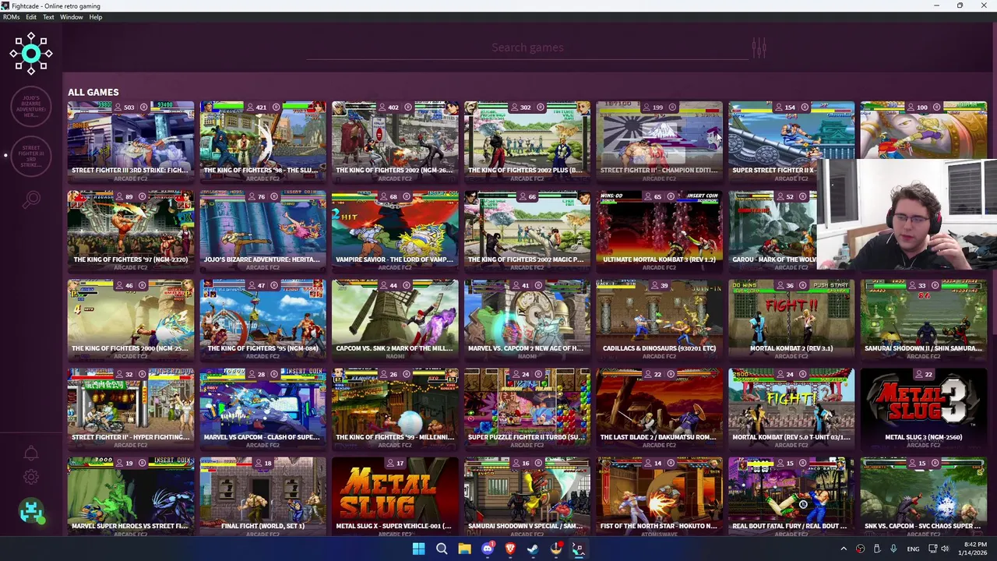Open Discord from the taskbar
This screenshot has height=561, width=997.
click(x=488, y=549)
